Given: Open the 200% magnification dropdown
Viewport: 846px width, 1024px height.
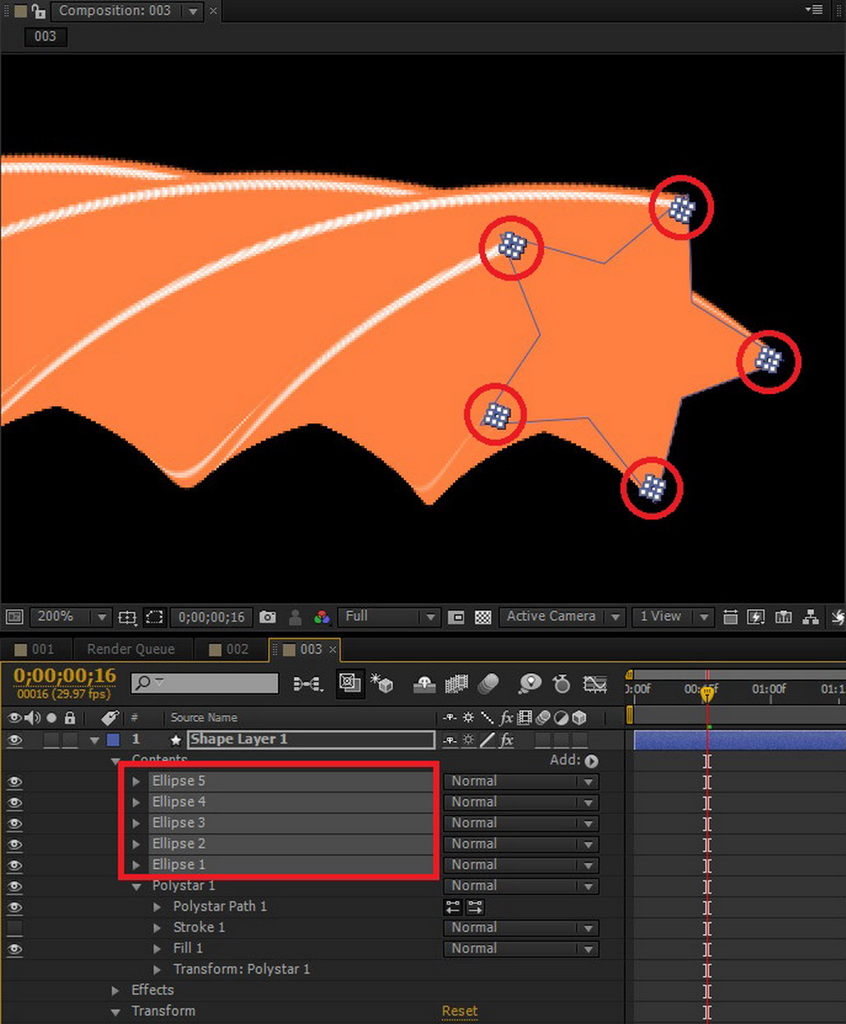Looking at the screenshot, I should click(70, 616).
